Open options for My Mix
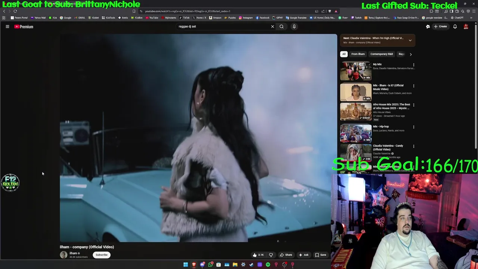This screenshot has height=269, width=478. [x=413, y=65]
